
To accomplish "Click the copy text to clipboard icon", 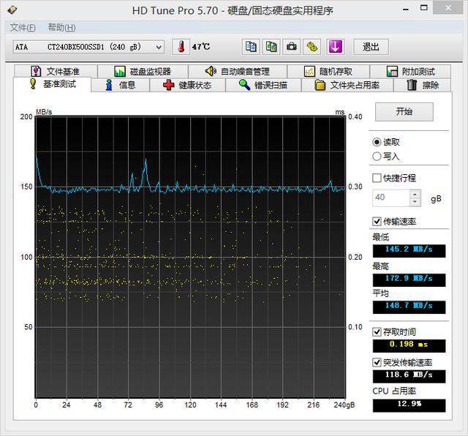I will coord(251,47).
